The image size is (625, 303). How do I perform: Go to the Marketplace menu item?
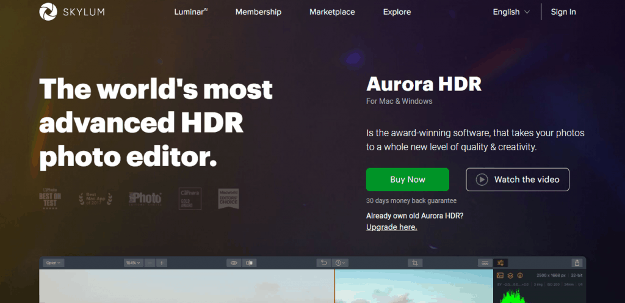pyautogui.click(x=331, y=12)
